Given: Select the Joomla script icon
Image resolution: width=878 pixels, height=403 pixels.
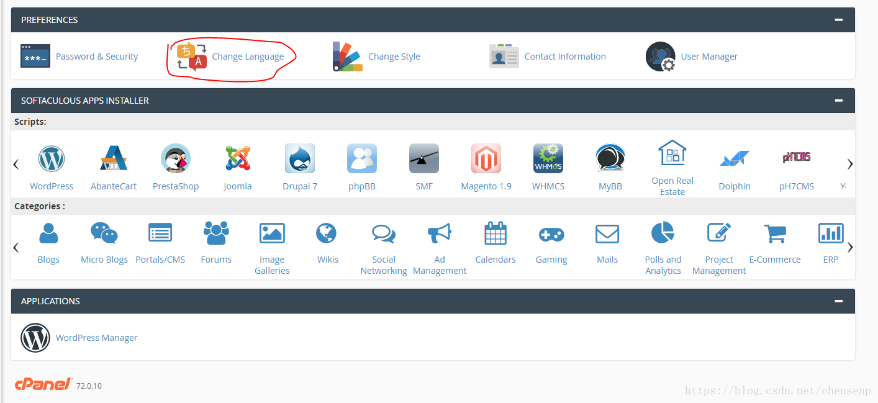Looking at the screenshot, I should tap(238, 159).
